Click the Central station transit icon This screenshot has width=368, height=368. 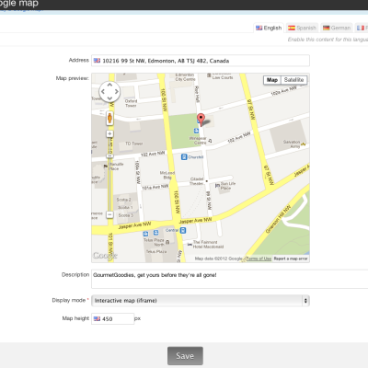click(183, 230)
